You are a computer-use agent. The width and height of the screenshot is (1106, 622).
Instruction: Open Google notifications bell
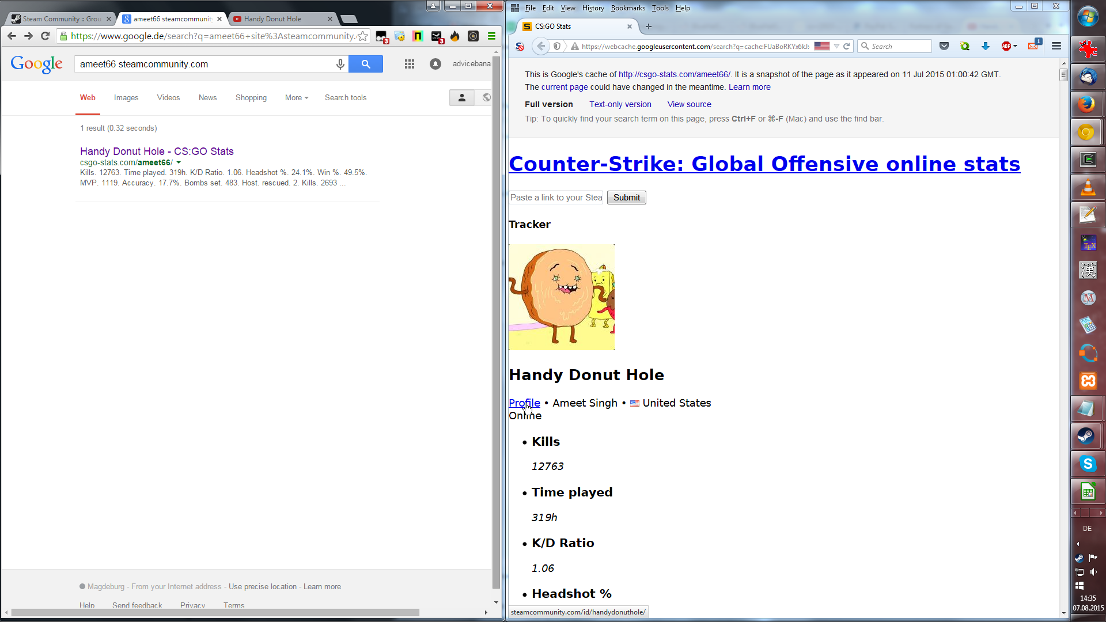[x=435, y=64]
